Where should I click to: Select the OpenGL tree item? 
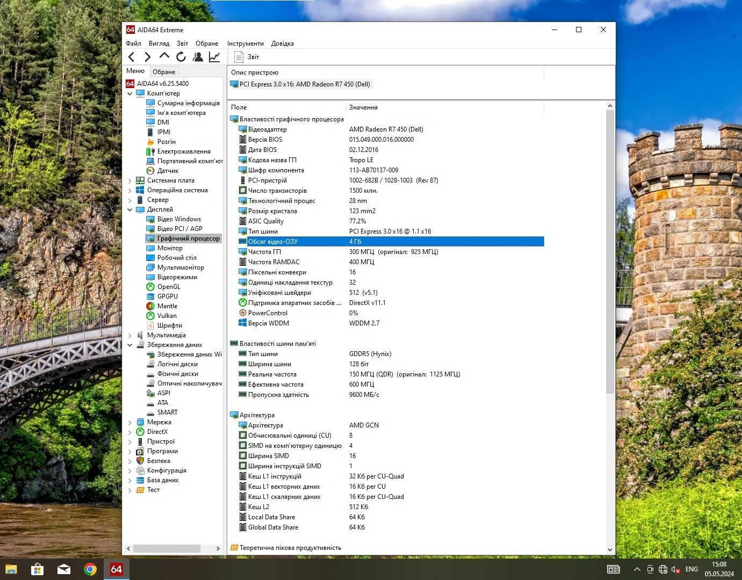[169, 287]
